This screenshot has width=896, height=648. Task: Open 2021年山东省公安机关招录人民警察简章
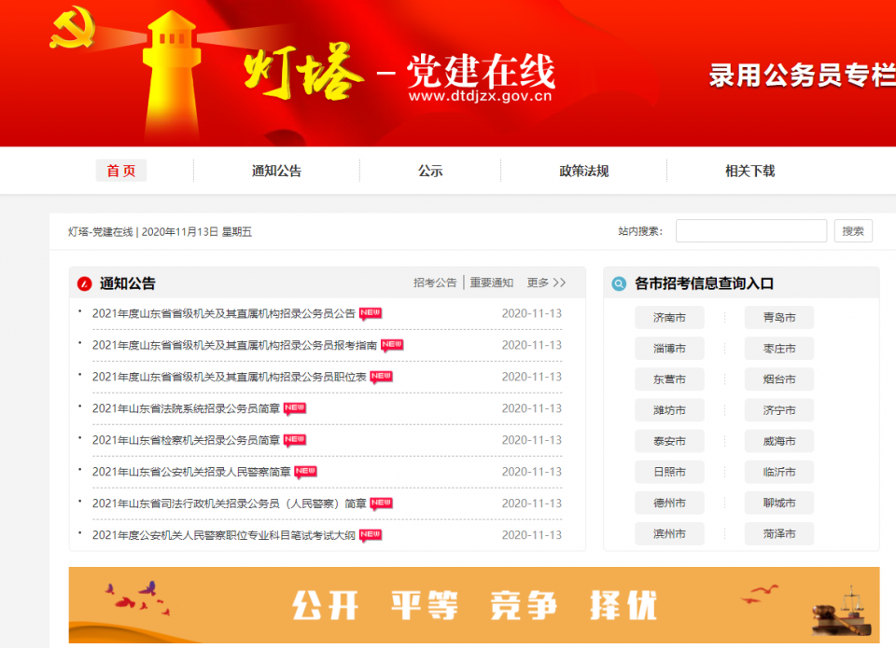191,472
